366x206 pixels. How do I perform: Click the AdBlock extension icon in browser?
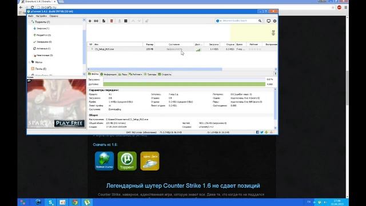pyautogui.click(x=339, y=7)
